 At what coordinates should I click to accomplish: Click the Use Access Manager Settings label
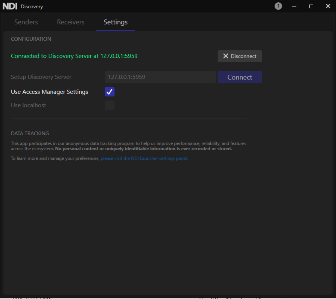pyautogui.click(x=49, y=92)
